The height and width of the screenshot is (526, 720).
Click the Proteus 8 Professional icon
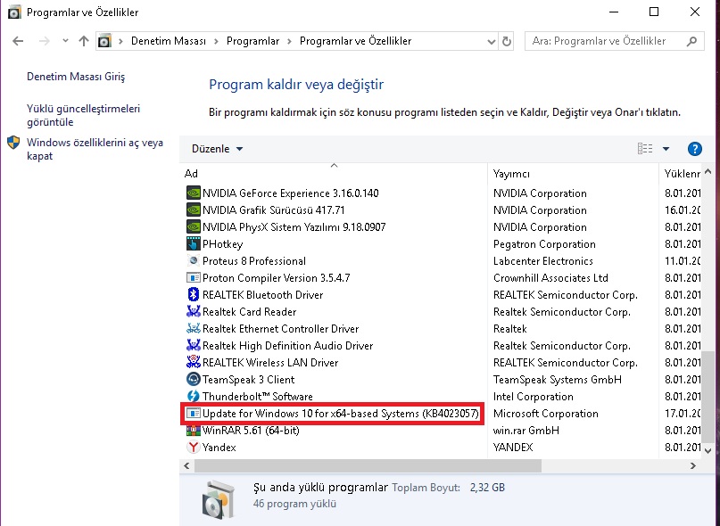click(x=194, y=260)
